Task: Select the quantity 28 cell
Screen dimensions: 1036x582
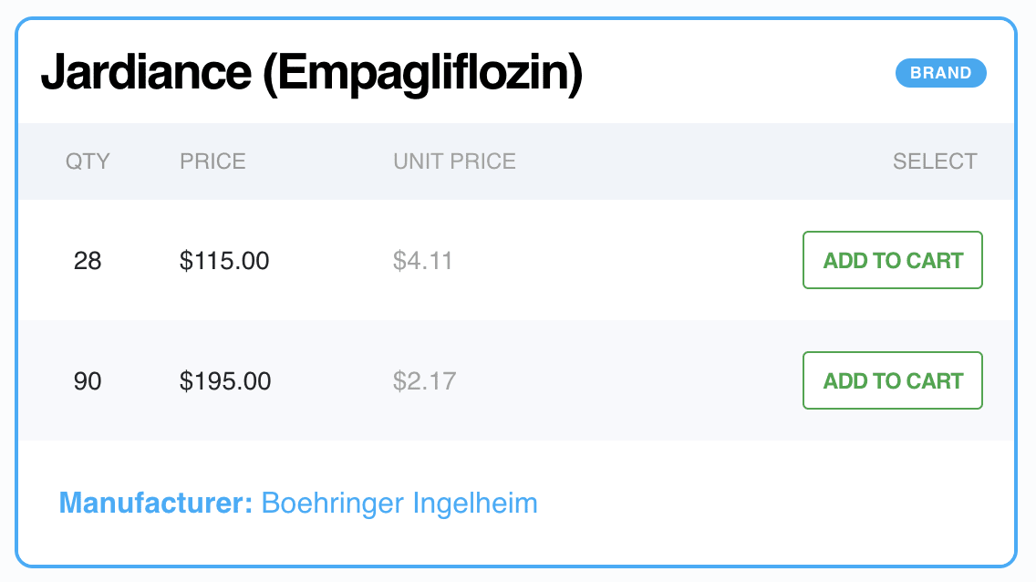Action: coord(88,260)
